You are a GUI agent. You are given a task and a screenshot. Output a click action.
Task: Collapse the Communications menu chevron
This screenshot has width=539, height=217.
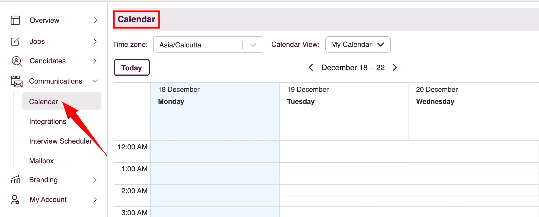pos(95,81)
